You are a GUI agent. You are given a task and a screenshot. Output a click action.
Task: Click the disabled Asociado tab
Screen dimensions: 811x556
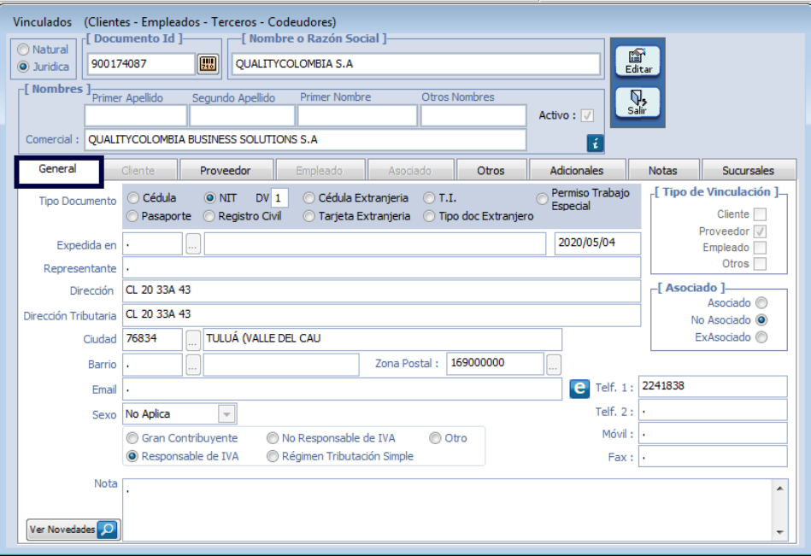[x=409, y=171]
